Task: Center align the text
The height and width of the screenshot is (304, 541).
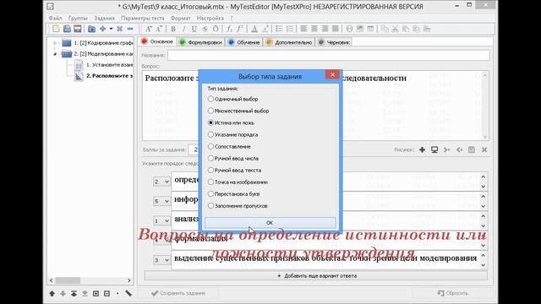Action: (314, 29)
